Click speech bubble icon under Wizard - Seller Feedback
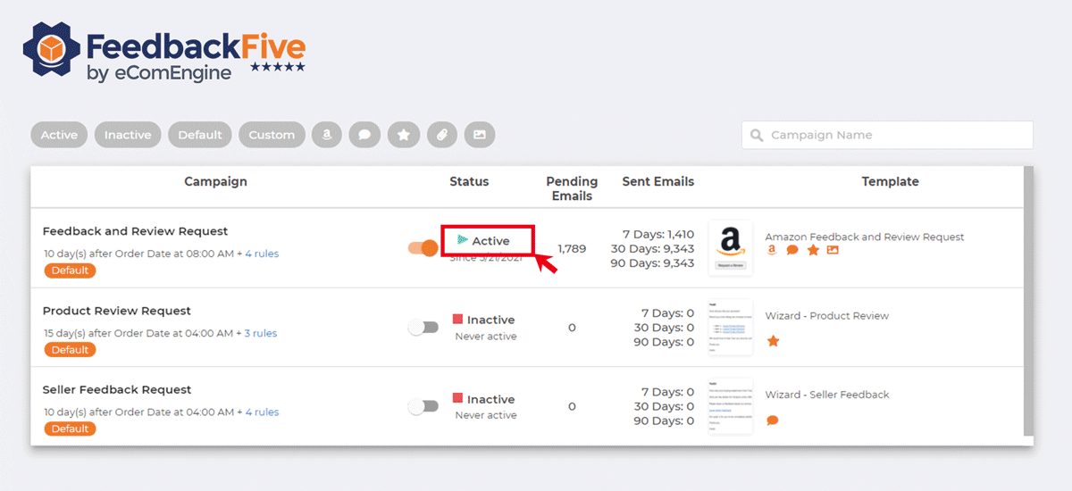 coord(773,420)
